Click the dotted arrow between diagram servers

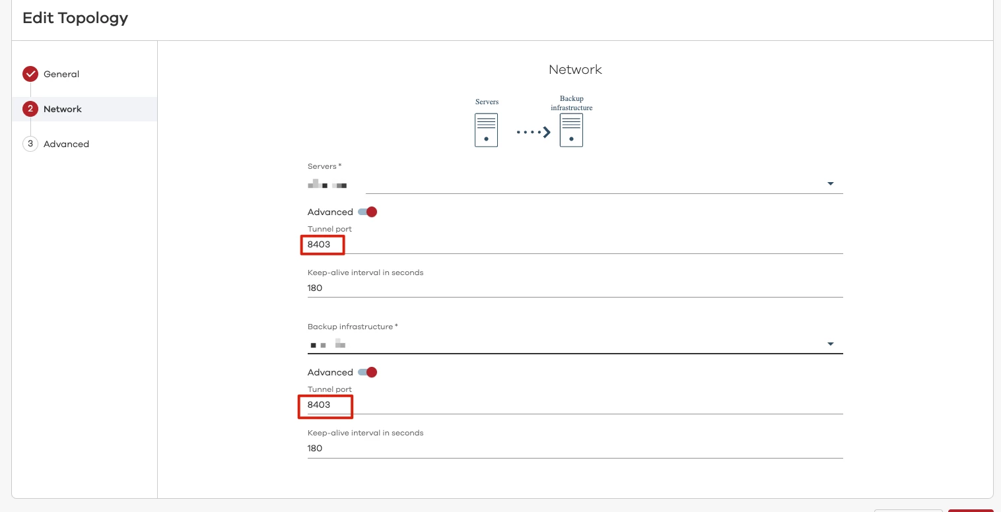(x=534, y=132)
